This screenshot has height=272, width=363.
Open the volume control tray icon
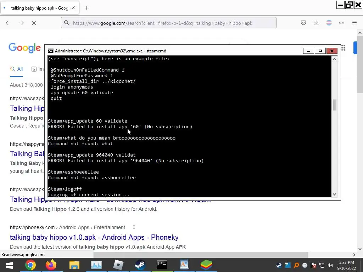[330, 265]
